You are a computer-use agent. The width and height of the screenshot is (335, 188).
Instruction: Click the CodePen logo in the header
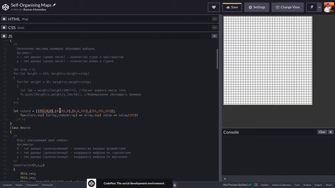point(5,7)
